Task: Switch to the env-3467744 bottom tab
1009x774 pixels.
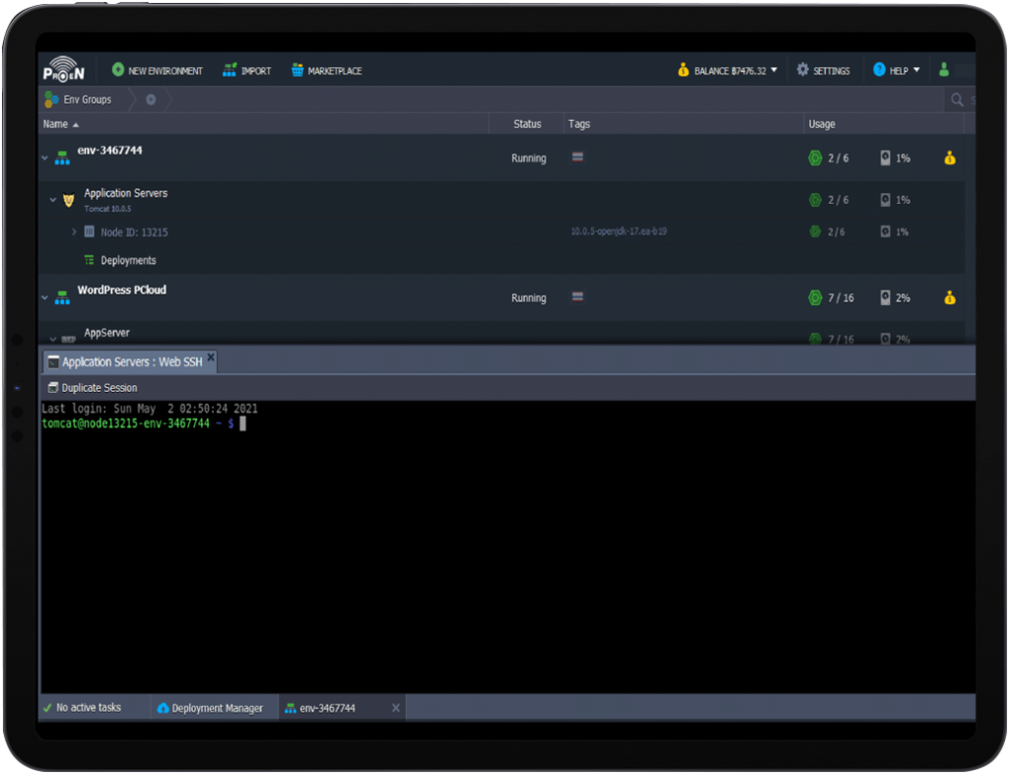Action: pyautogui.click(x=328, y=708)
